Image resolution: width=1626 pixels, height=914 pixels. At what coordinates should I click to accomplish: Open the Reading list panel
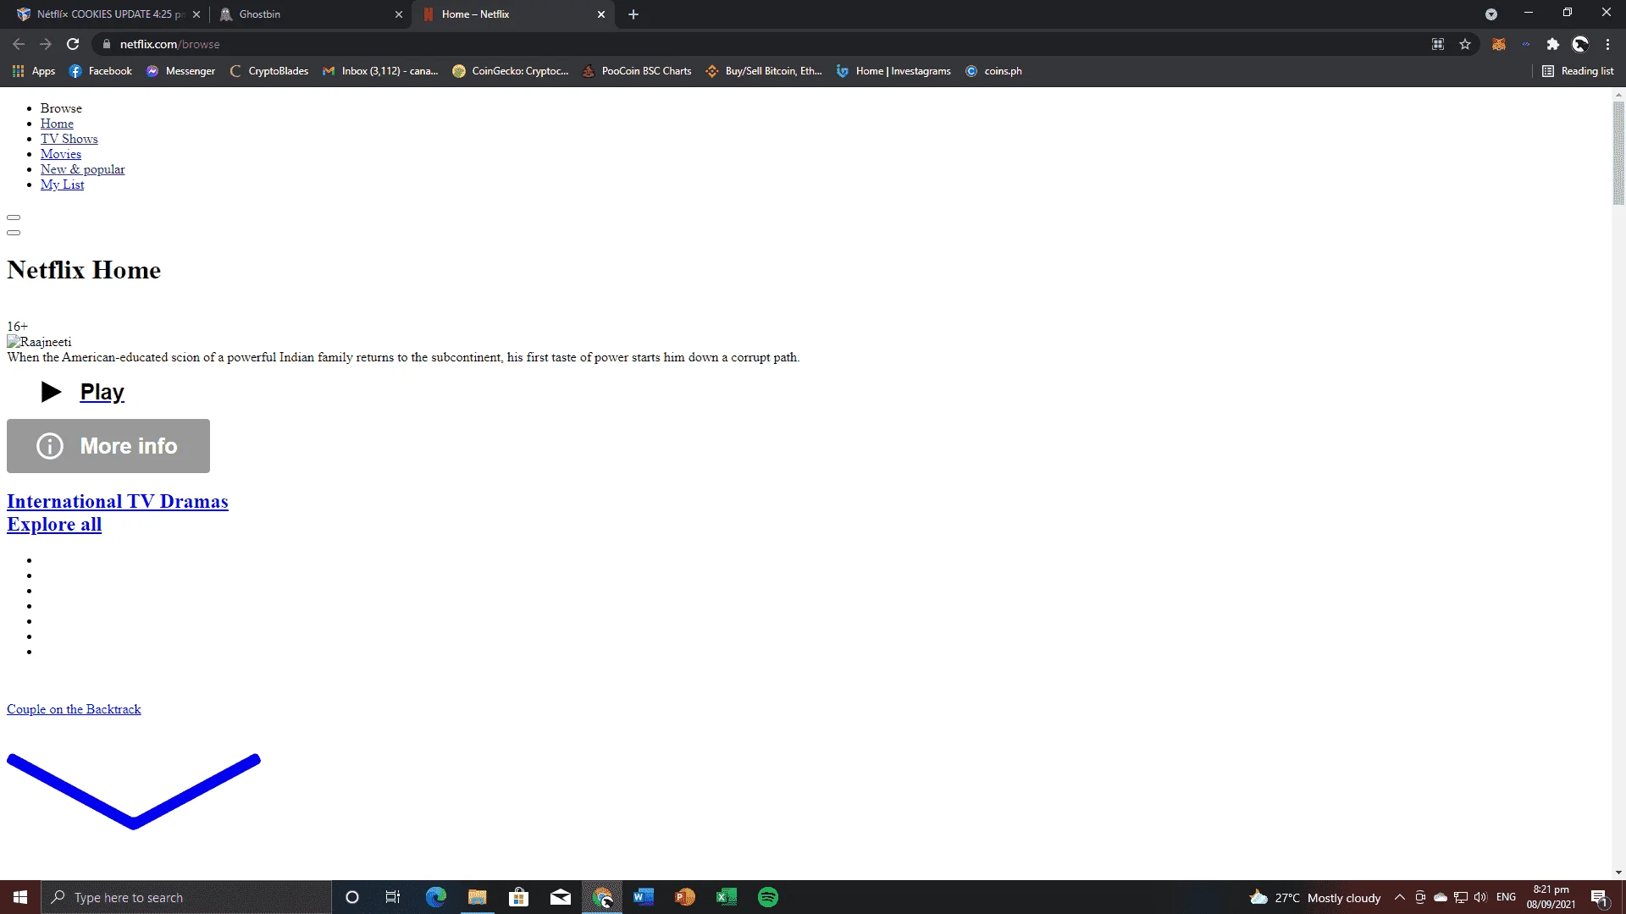(1578, 71)
